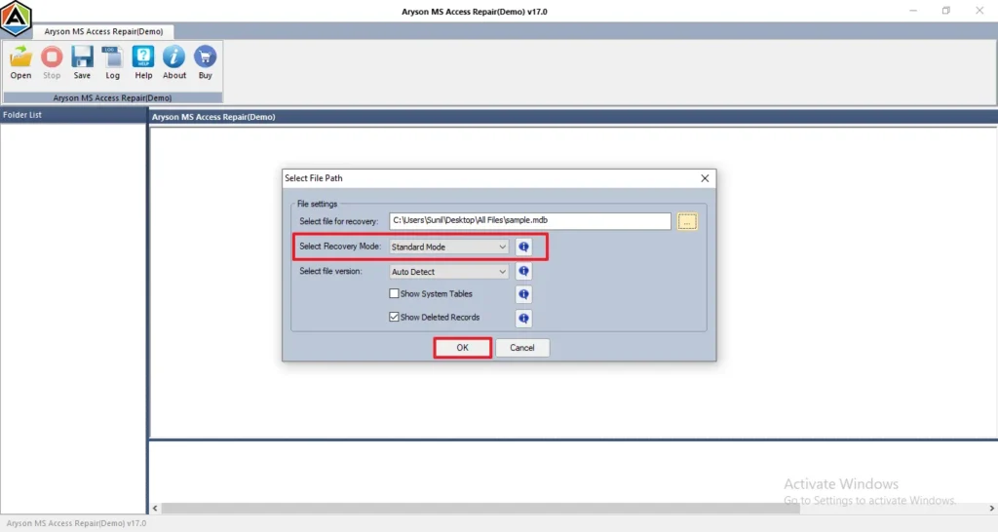Enable Show System Tables checkbox

tap(394, 294)
